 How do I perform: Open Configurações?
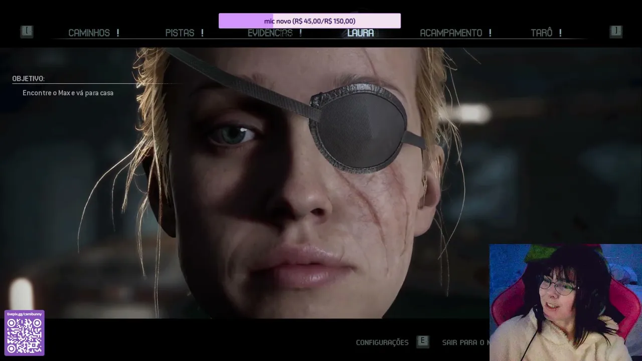382,342
